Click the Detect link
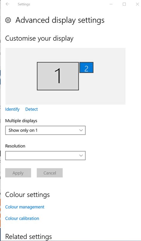 32,109
